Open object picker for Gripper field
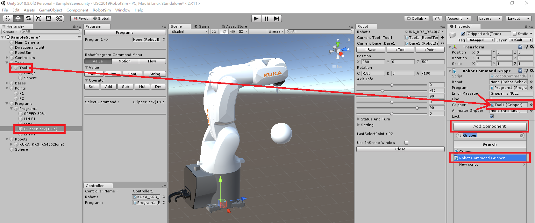Screen dimensions: 535x223 (531, 105)
